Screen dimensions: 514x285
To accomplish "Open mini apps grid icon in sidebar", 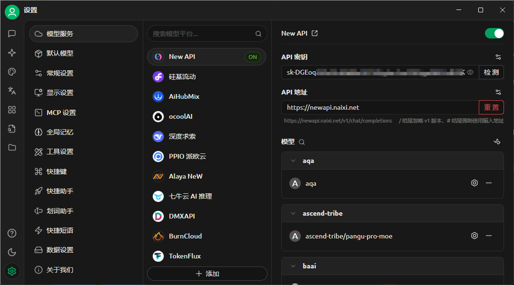I will tap(12, 110).
